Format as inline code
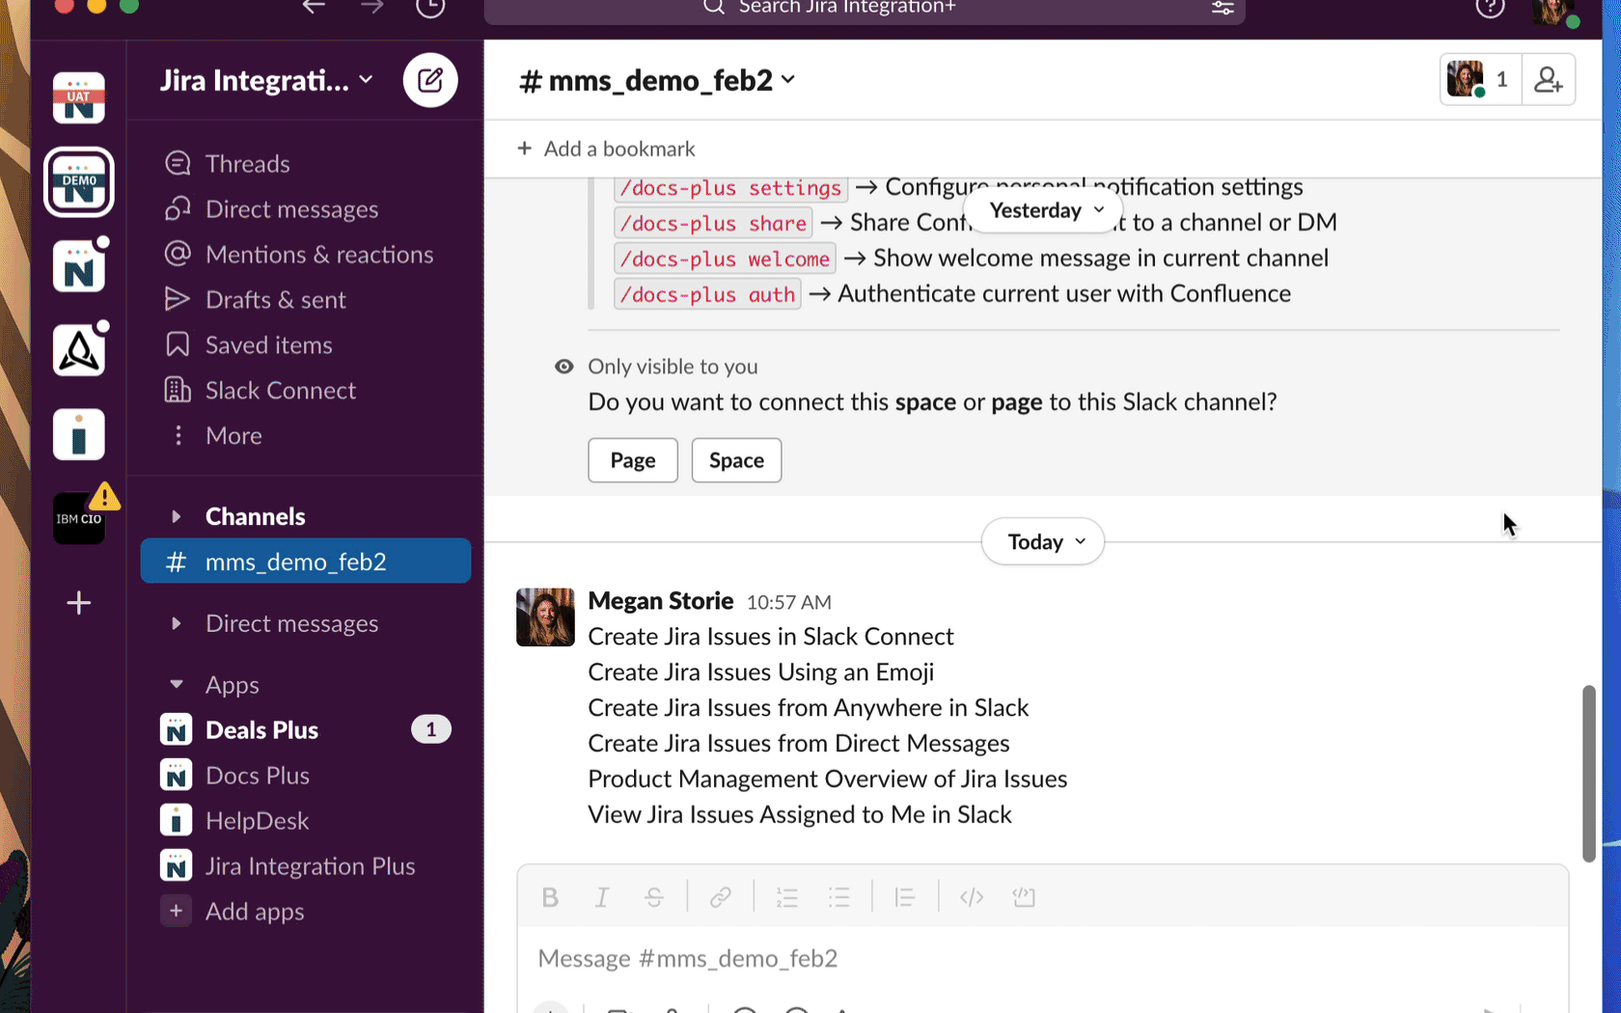Screen dimensions: 1621x1013 click(972, 897)
